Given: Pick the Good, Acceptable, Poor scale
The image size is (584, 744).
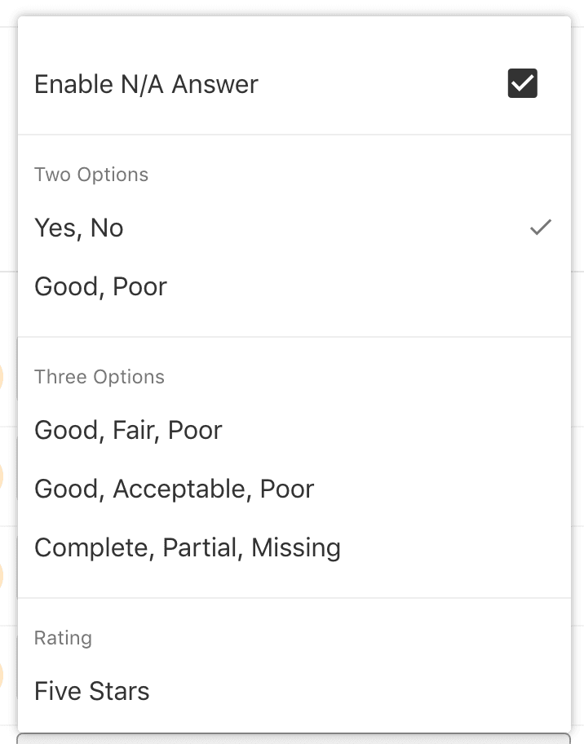Looking at the screenshot, I should [174, 489].
